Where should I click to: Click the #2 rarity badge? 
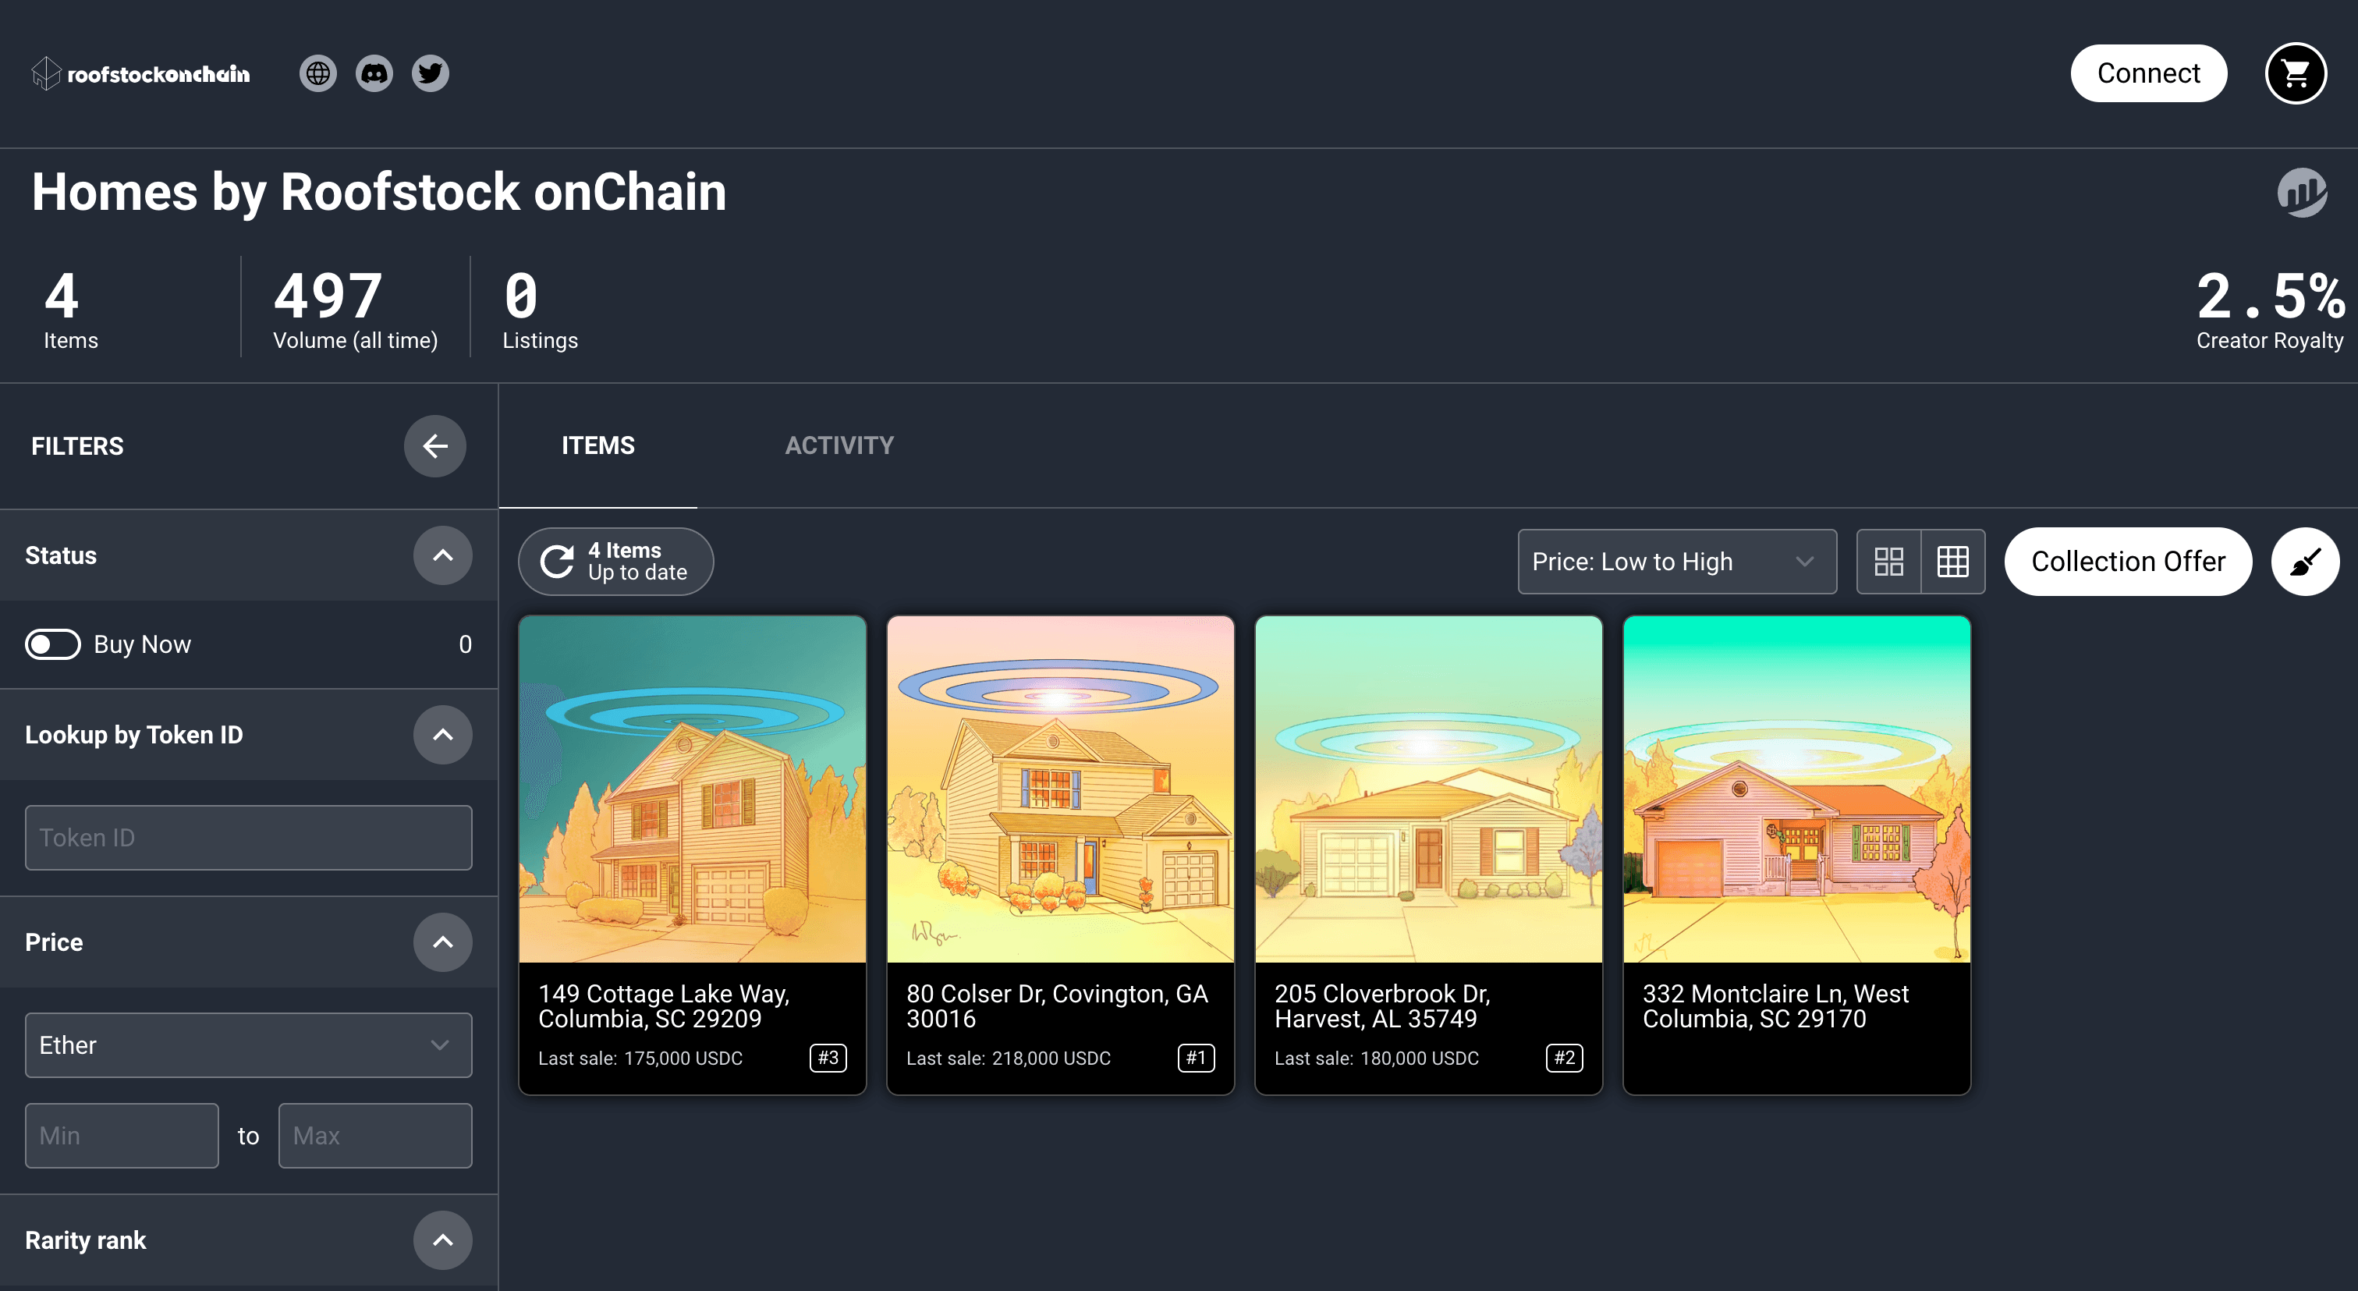click(x=1563, y=1058)
